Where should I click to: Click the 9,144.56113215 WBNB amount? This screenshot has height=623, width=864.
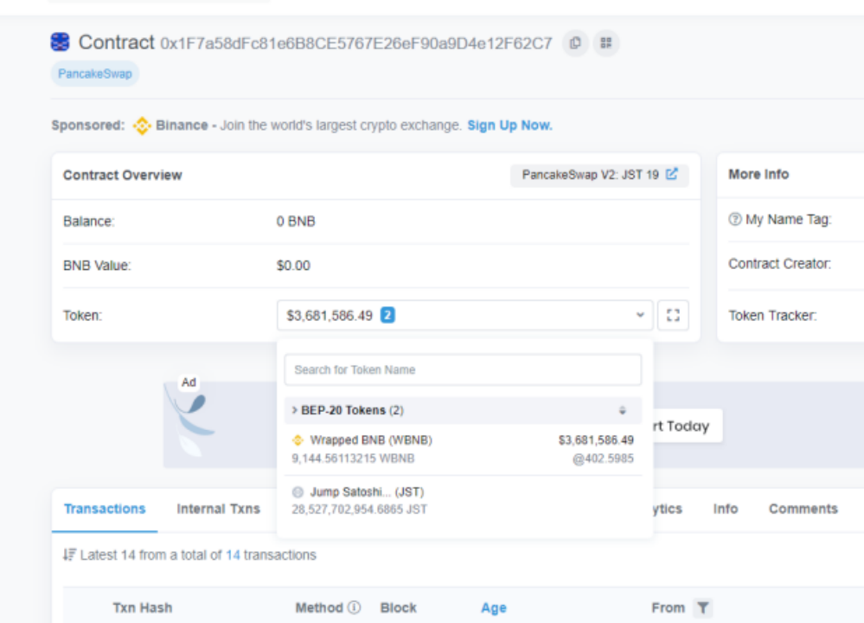coord(353,459)
